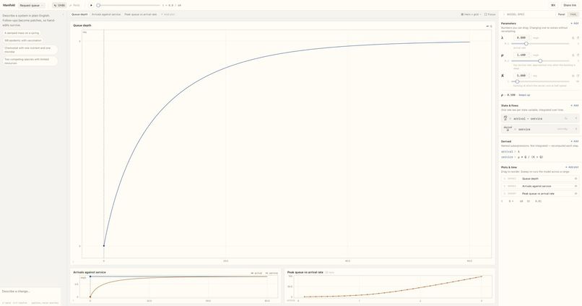Click the Peak queue vs arrival rate plots row
The width and height of the screenshot is (582, 306).
pos(540,194)
